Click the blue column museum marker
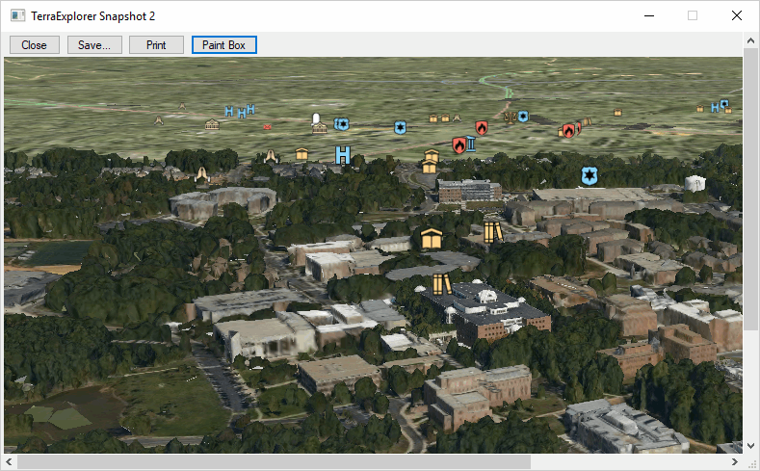The height and width of the screenshot is (471, 760). [x=470, y=144]
